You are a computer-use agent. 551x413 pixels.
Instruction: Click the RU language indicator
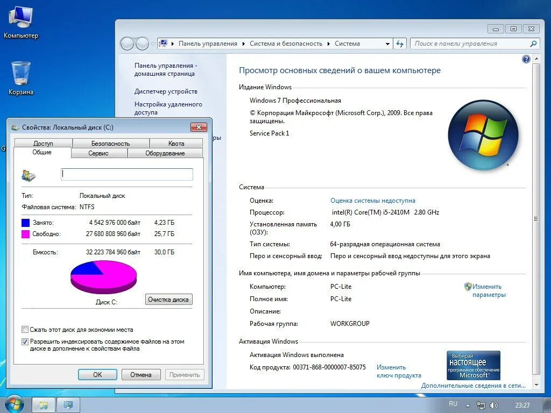pos(453,404)
